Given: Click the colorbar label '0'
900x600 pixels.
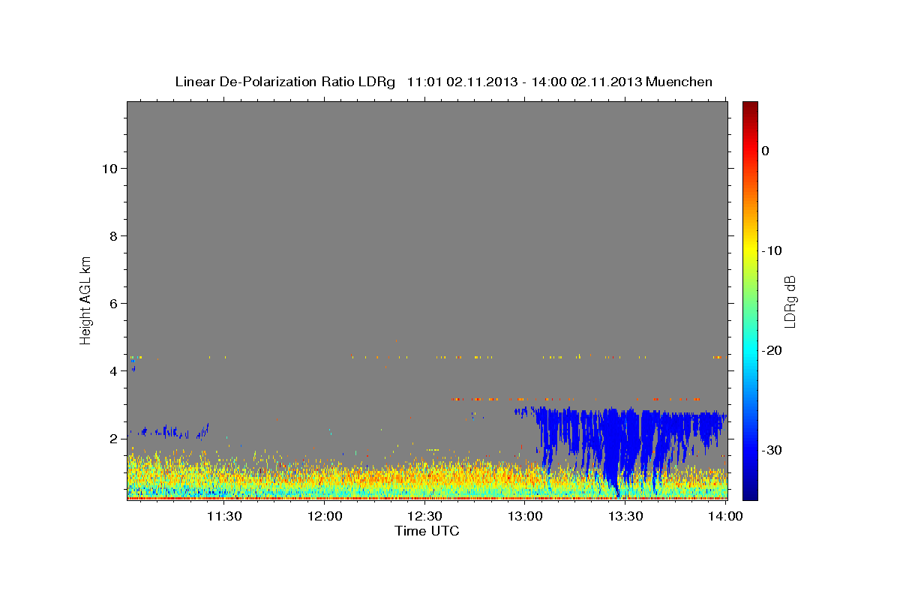Looking at the screenshot, I should 765,151.
